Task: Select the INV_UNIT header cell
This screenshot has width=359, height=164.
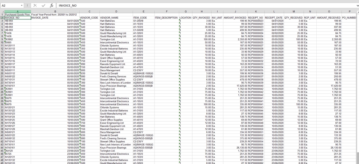Action: pos(217,17)
